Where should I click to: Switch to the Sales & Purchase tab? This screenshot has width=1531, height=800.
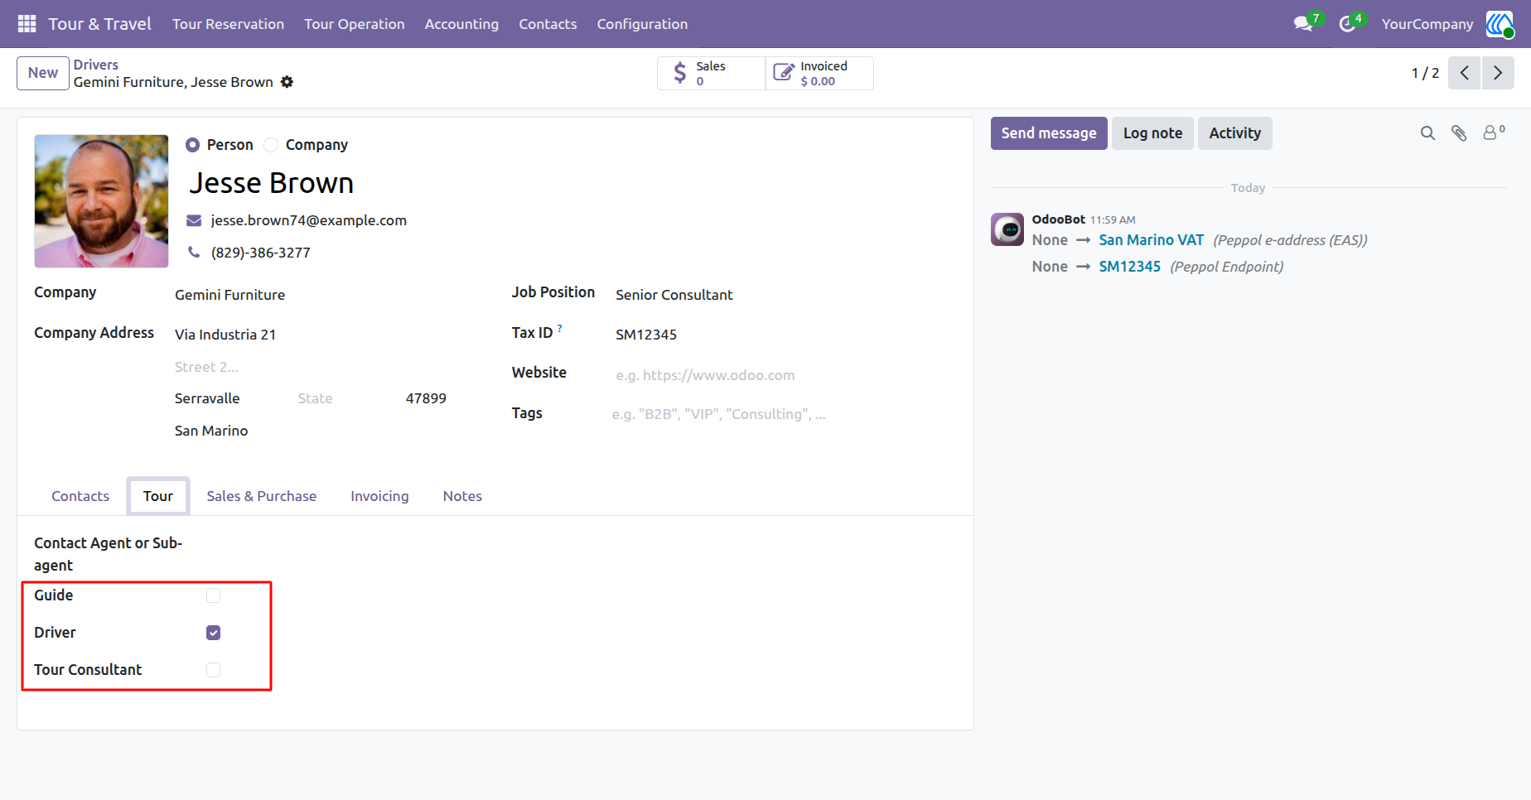pyautogui.click(x=262, y=496)
